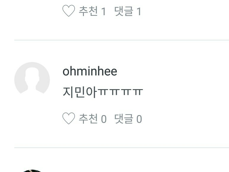229x172 pixels.
Task: Click the divider line below ohminhee's comment
Action: (122, 148)
